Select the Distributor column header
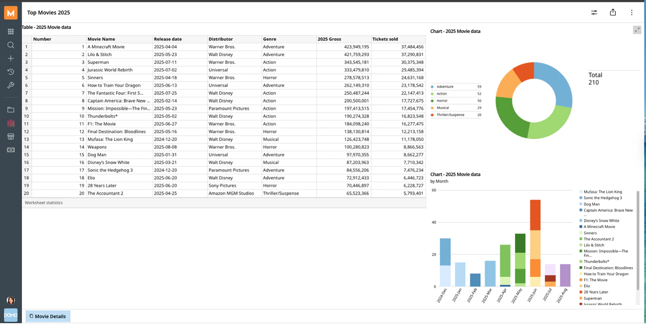 click(x=234, y=39)
